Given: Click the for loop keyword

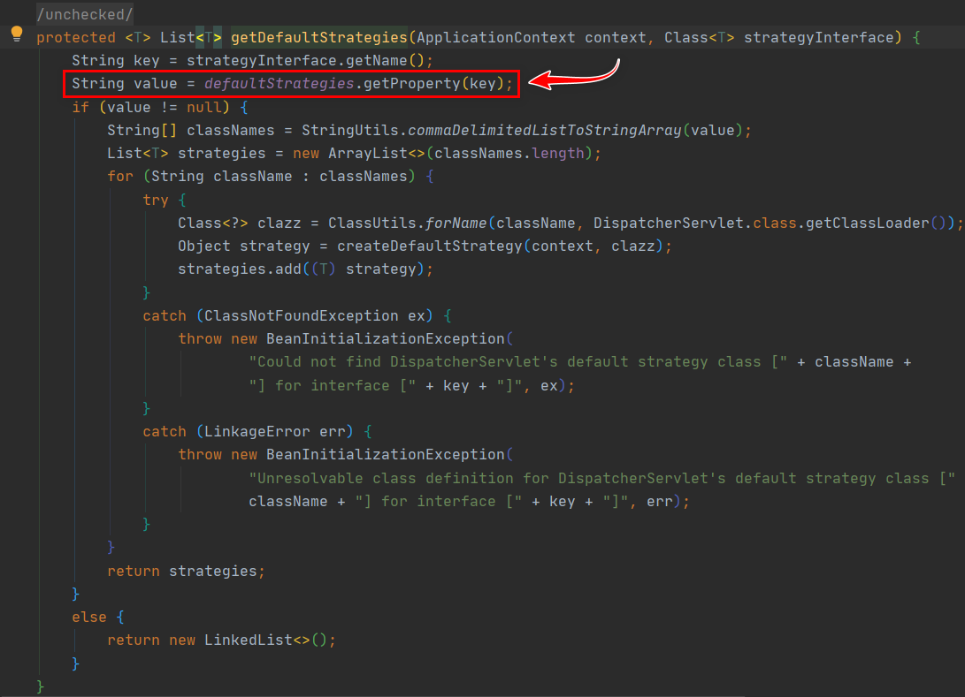Looking at the screenshot, I should coord(120,177).
